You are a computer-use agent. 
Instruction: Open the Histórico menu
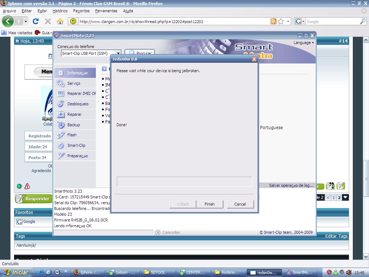tap(60, 11)
